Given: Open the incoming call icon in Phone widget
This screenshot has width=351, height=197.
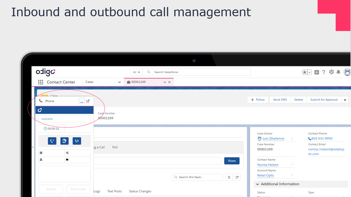Looking at the screenshot, I should click(77, 141).
